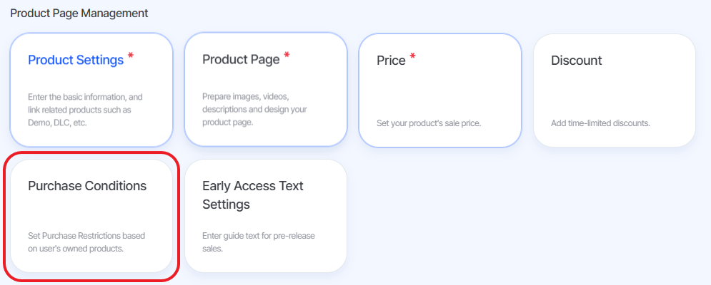Click red asterisk beside Product Settings
The image size is (711, 285).
click(131, 56)
